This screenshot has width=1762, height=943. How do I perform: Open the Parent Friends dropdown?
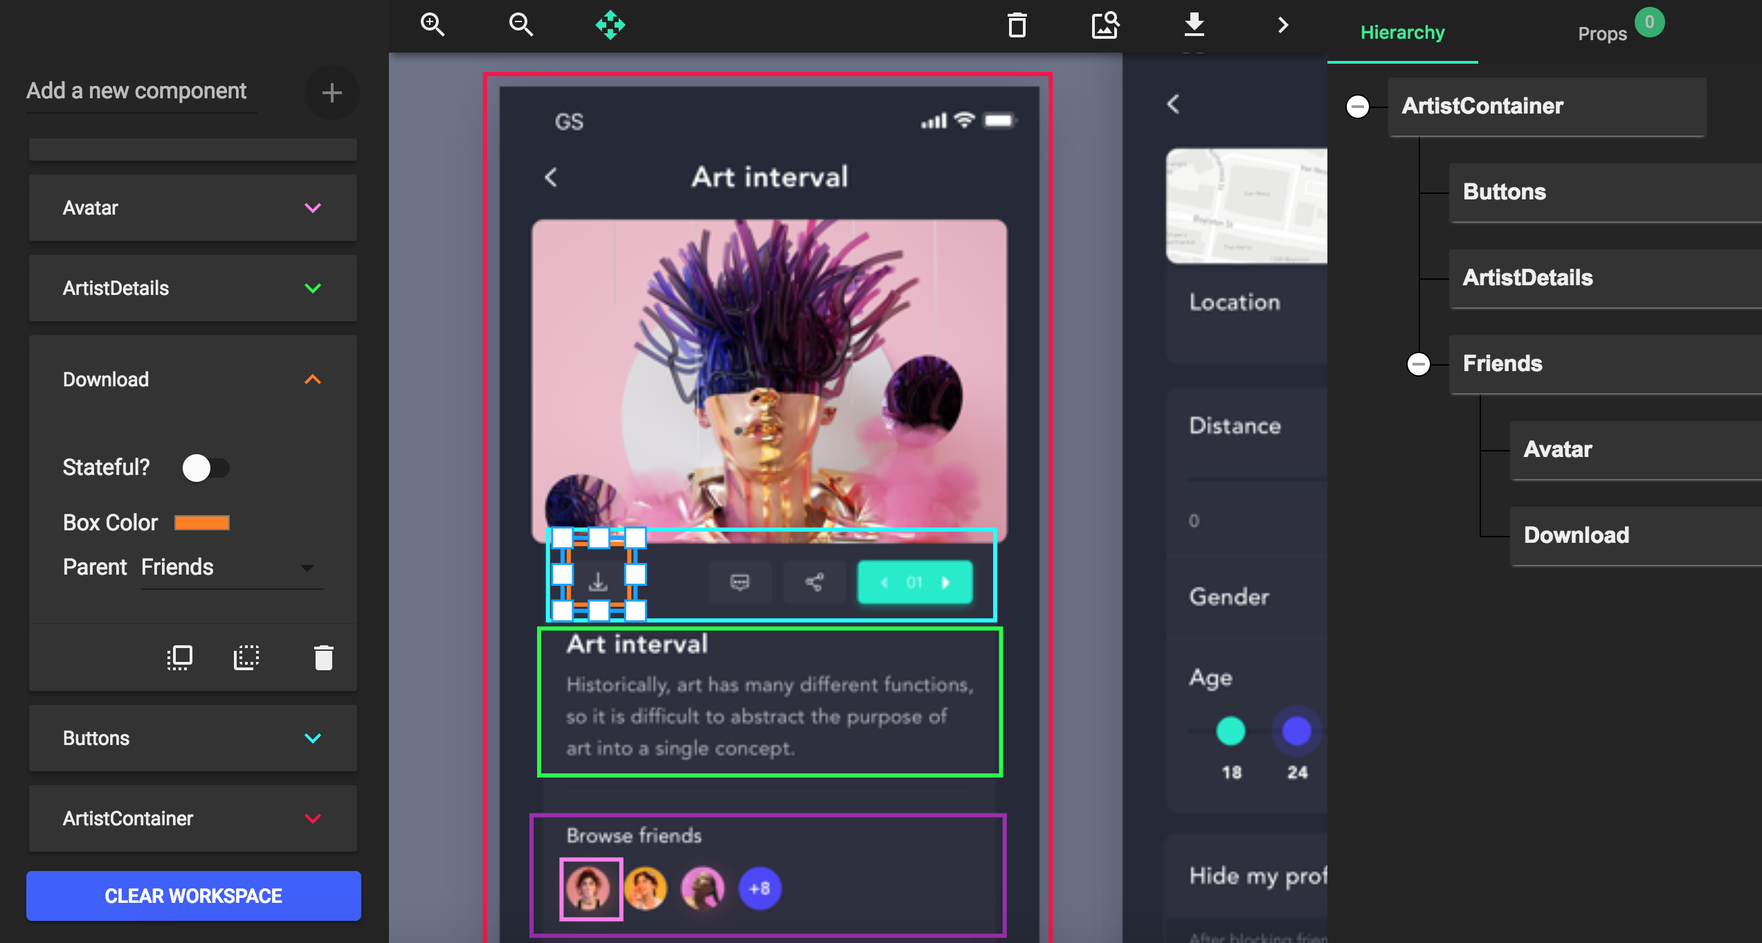(x=231, y=568)
